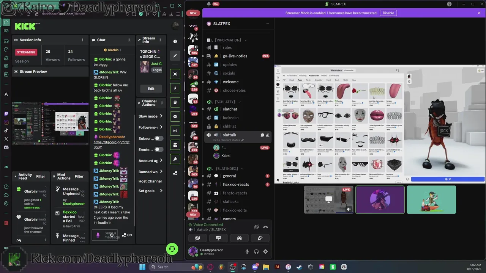Viewport: 486px width, 273px height.
Task: Open Channel Actions panel options menu
Action: 162,103
